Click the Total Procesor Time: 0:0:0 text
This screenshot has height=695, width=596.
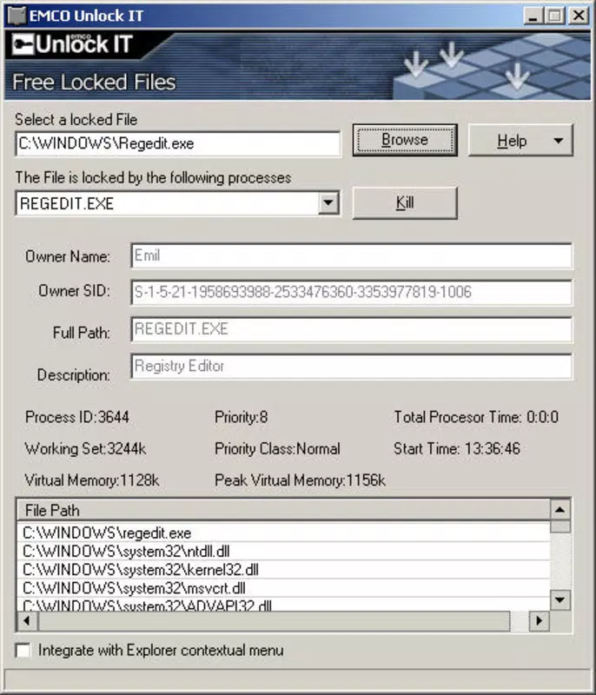[476, 417]
